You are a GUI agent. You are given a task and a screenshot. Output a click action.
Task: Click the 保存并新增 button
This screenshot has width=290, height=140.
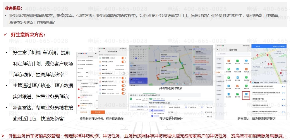(x=83, y=112)
